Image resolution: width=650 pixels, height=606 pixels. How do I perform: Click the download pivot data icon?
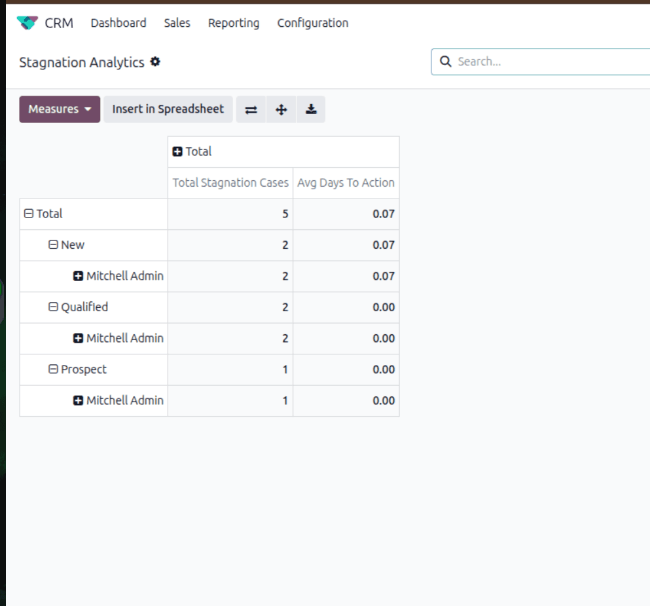[x=312, y=109]
